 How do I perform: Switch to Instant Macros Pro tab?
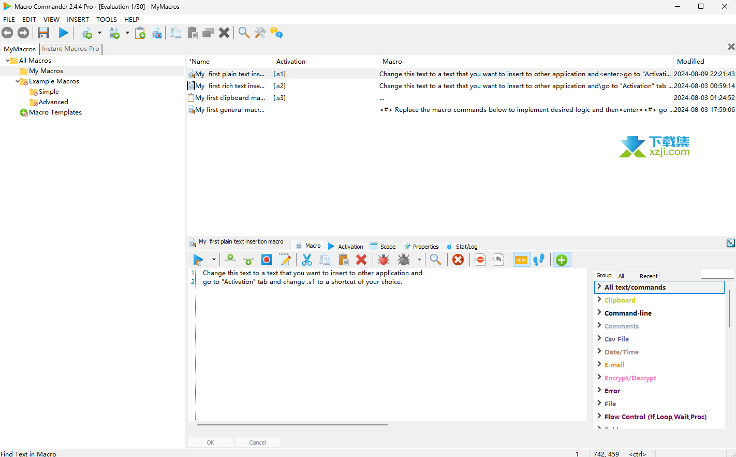click(x=70, y=49)
